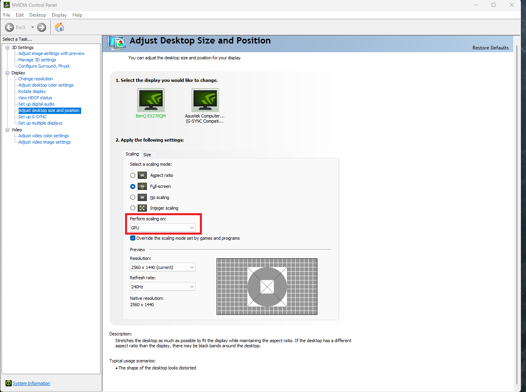
Task: Open Adjust video color settings
Action: point(44,136)
